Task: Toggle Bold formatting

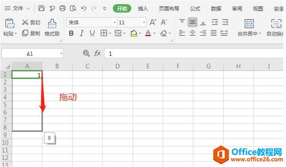Action: (71, 33)
